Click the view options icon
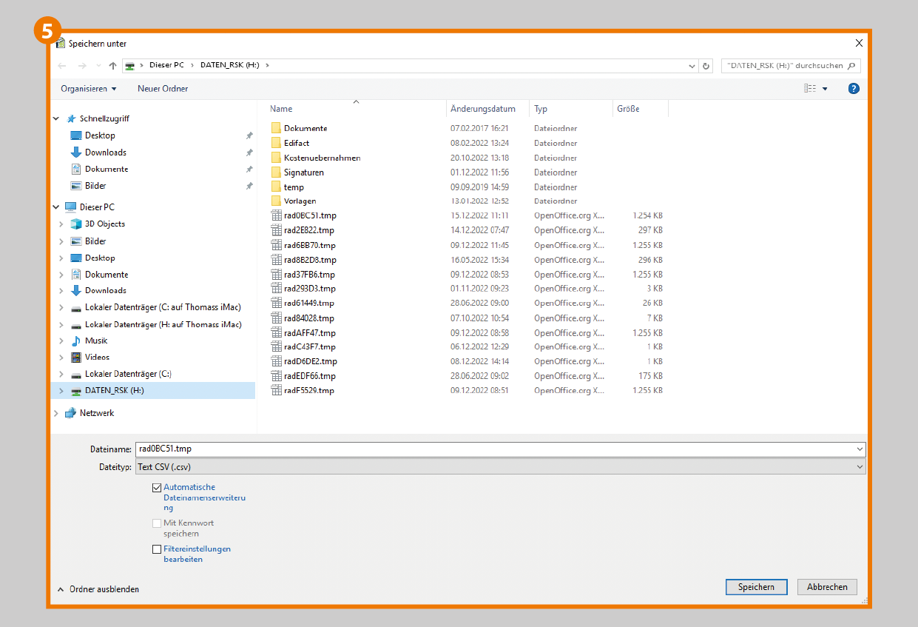 (810, 89)
